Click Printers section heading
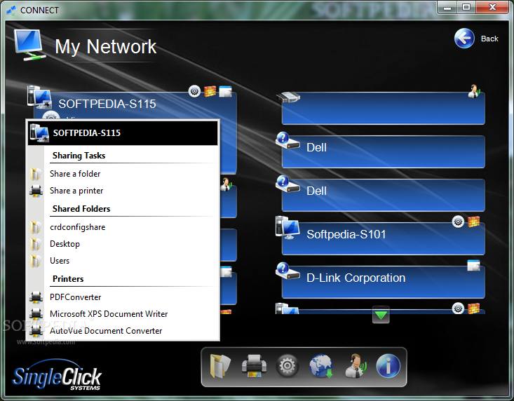514x401 pixels. (x=68, y=279)
